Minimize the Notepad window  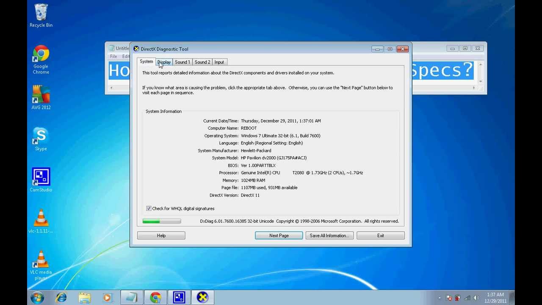(452, 49)
